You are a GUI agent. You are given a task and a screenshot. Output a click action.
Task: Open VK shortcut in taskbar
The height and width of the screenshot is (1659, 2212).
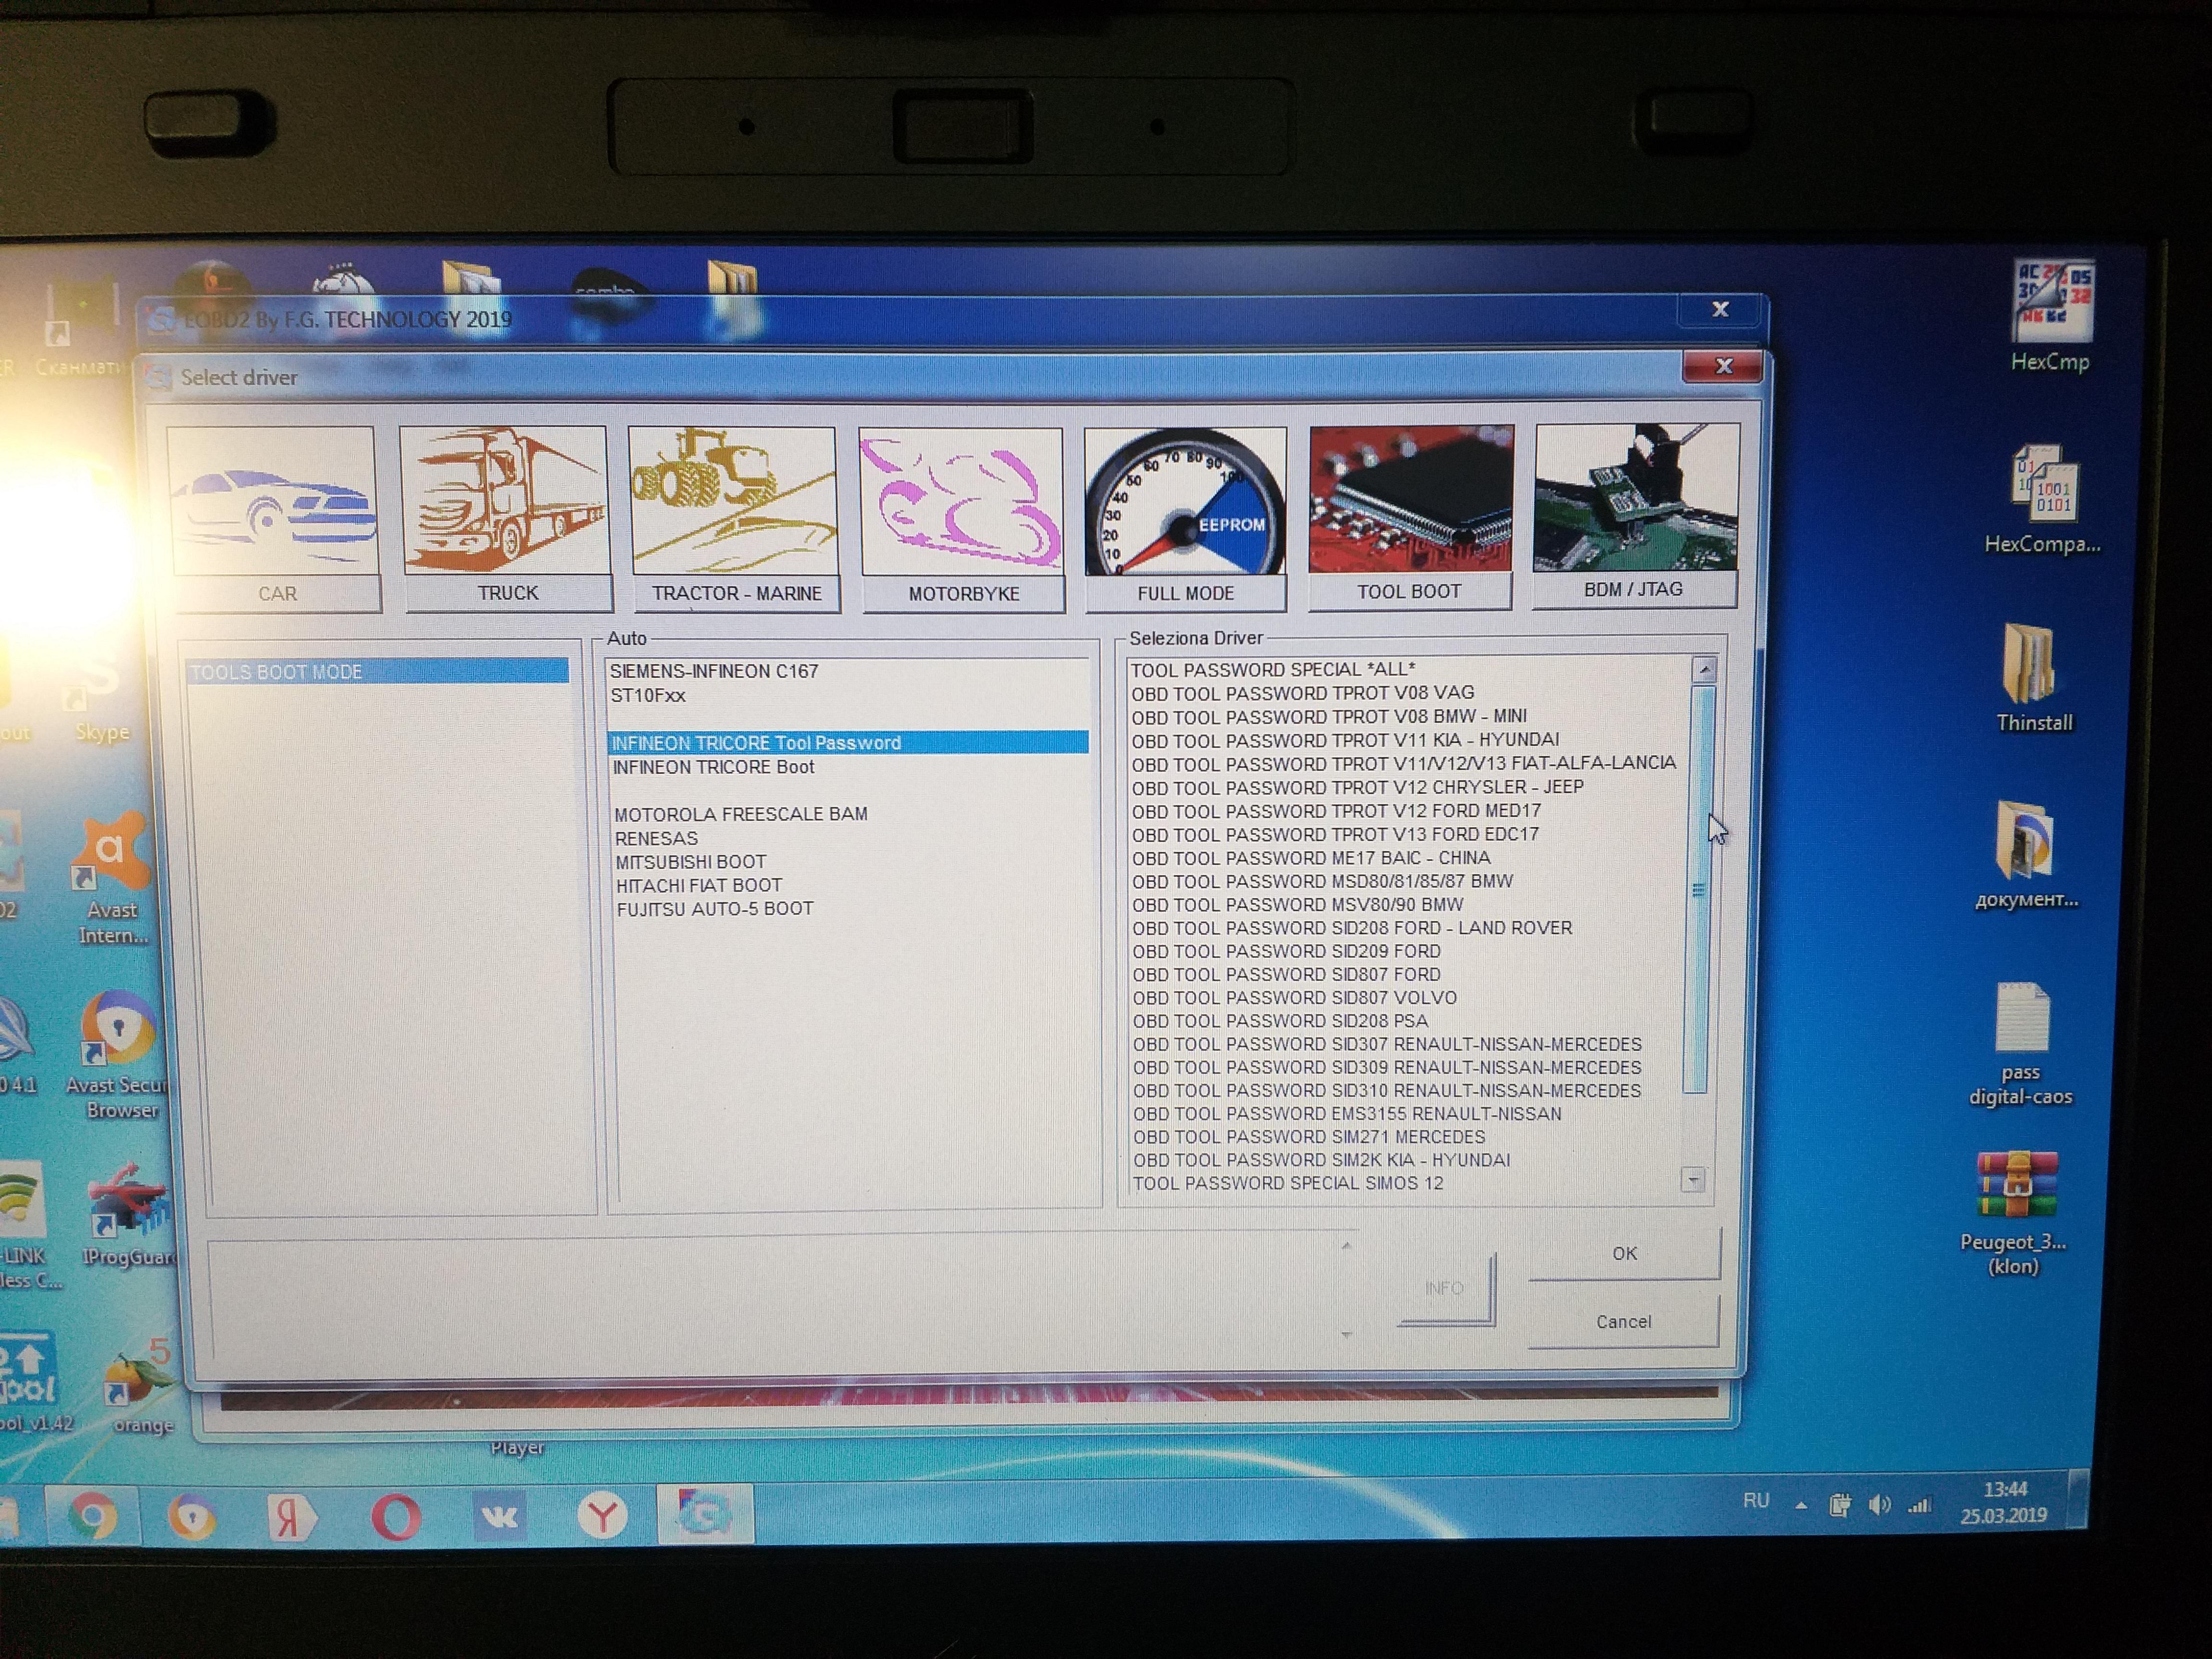click(x=499, y=1516)
